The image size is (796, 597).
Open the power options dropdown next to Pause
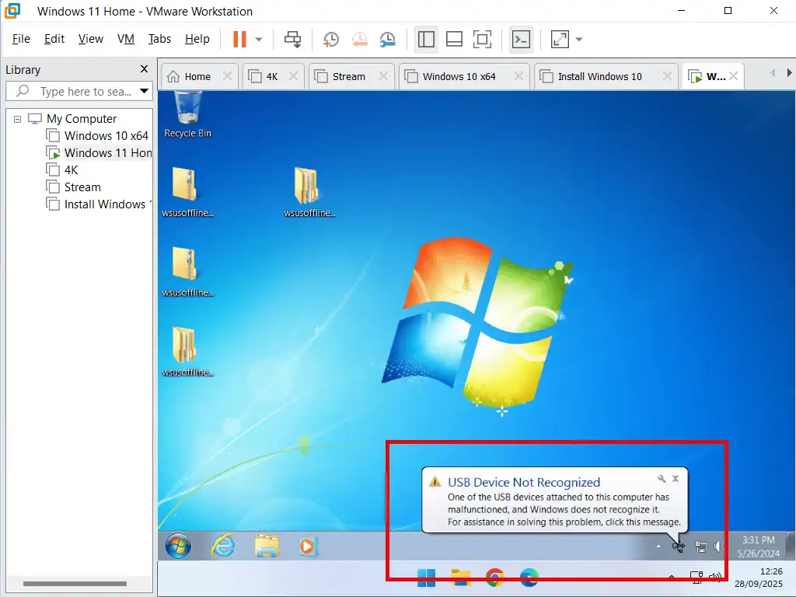[258, 39]
